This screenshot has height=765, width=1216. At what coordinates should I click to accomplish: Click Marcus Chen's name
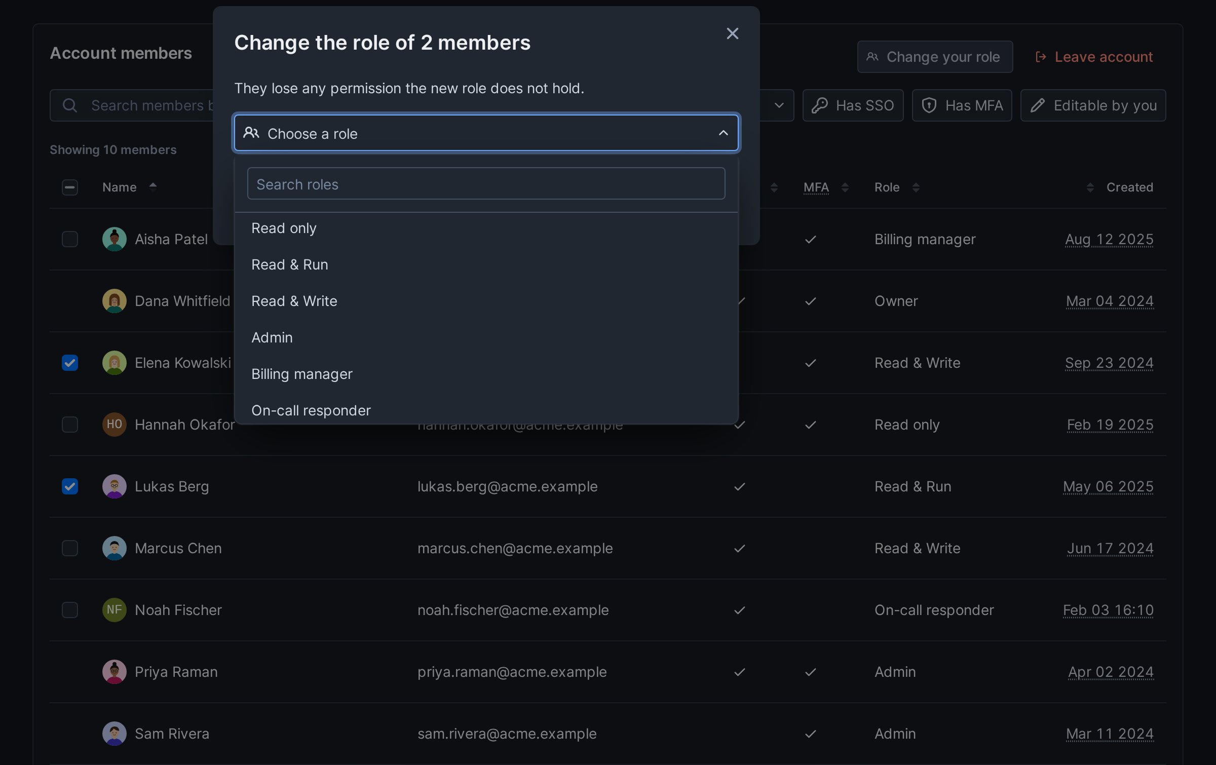click(178, 548)
